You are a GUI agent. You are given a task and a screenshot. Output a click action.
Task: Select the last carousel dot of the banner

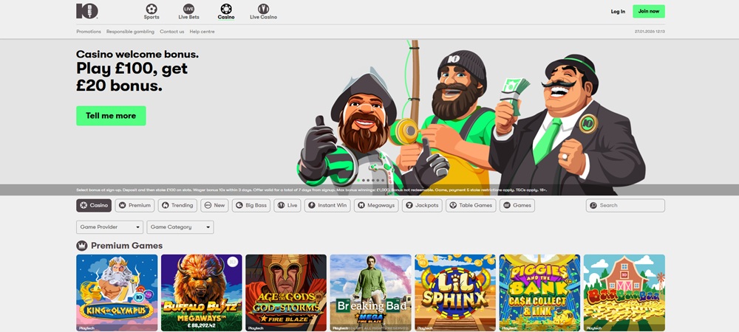coord(383,180)
